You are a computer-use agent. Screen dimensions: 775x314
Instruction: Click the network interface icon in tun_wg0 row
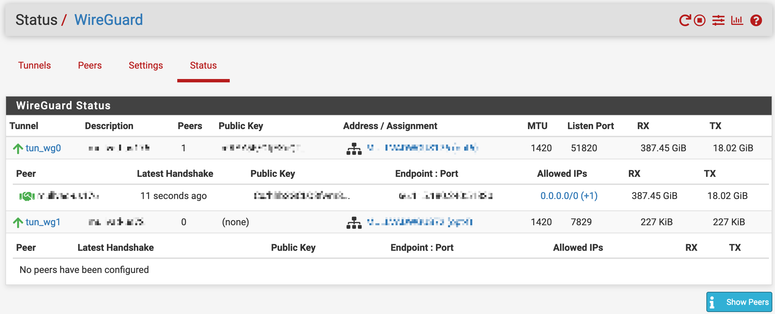coord(354,148)
